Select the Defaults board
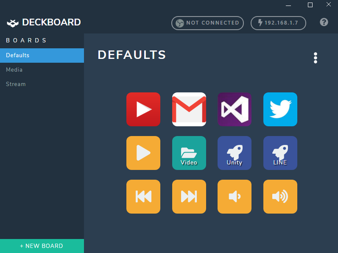 point(42,56)
